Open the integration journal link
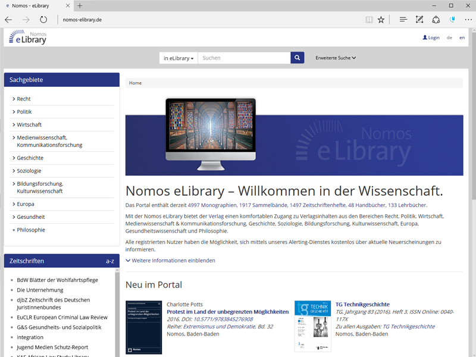The height and width of the screenshot is (357, 476). (30, 337)
